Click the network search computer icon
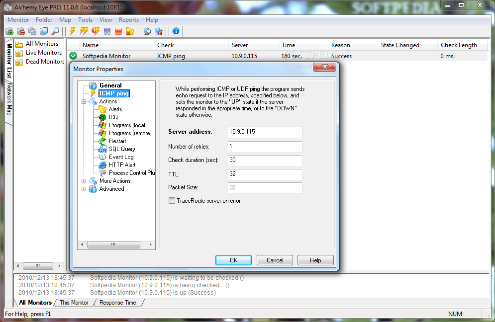This screenshot has height=322, width=495. 147,31
